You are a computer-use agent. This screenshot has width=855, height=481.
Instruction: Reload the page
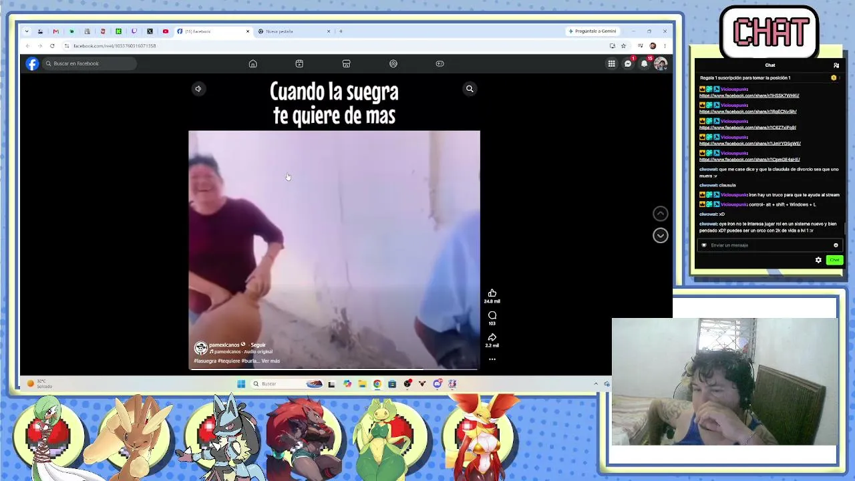52,46
